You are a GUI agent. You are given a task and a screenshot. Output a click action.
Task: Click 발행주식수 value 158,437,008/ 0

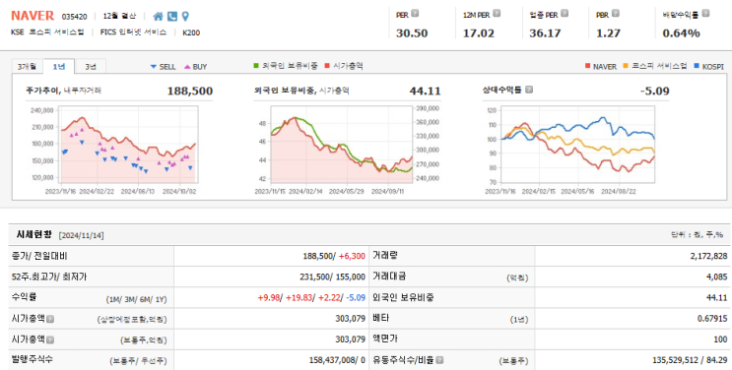(x=337, y=360)
